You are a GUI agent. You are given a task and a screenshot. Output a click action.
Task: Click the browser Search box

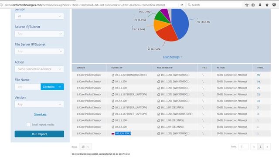pos(214,5)
